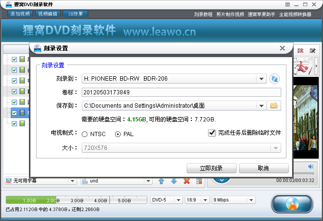The height and width of the screenshot is (221, 323).
Task: Select NTSC television standard
Action: [85, 134]
